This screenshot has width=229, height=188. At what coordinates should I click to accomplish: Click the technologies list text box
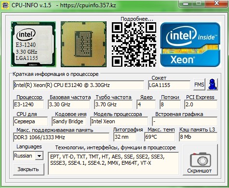(x=113, y=163)
